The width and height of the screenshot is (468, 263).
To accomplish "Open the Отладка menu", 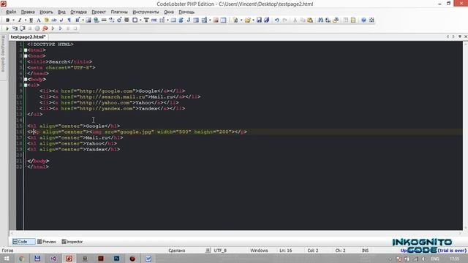I will pyautogui.click(x=78, y=12).
